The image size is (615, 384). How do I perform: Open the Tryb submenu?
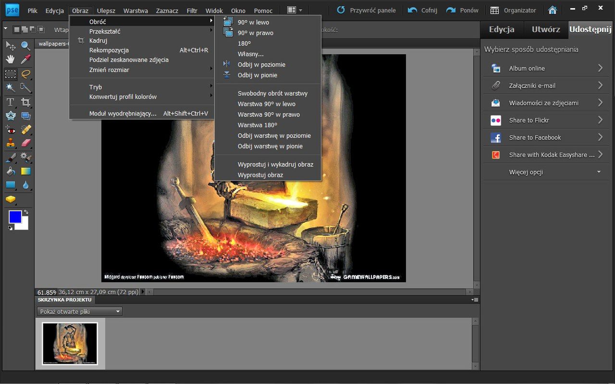click(x=142, y=87)
